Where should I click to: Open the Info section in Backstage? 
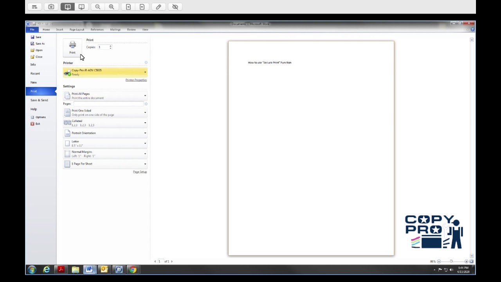point(33,65)
